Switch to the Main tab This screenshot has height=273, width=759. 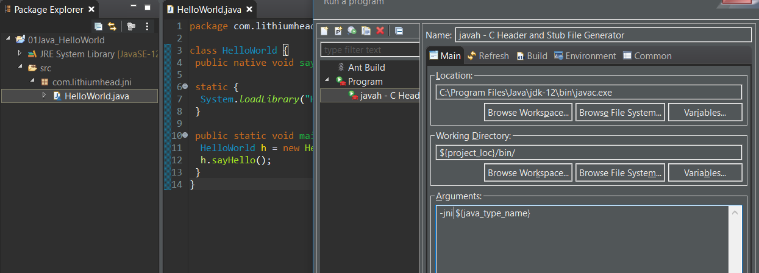tap(445, 55)
